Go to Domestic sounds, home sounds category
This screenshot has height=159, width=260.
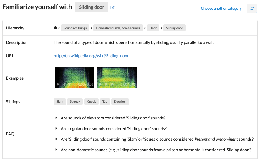pos(118,28)
